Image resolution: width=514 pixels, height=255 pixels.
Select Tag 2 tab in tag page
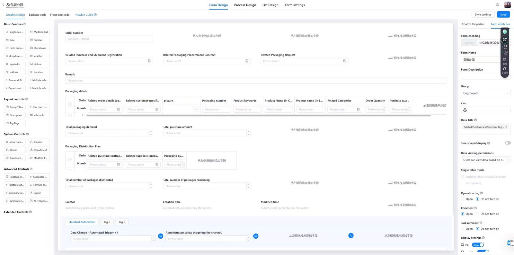[107, 222]
